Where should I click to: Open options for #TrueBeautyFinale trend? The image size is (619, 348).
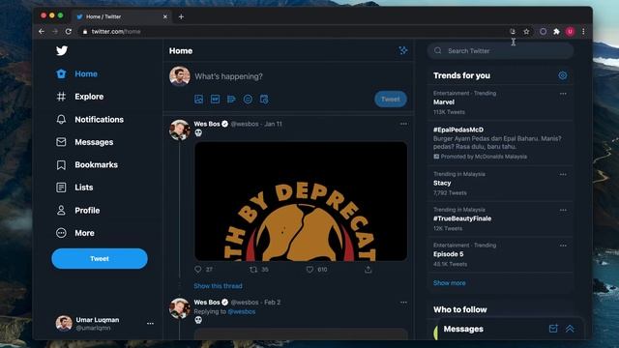563,210
